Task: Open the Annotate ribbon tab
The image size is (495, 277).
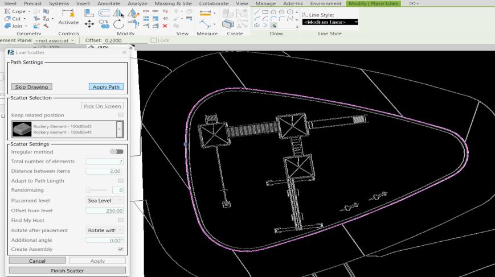Action: 109,3
